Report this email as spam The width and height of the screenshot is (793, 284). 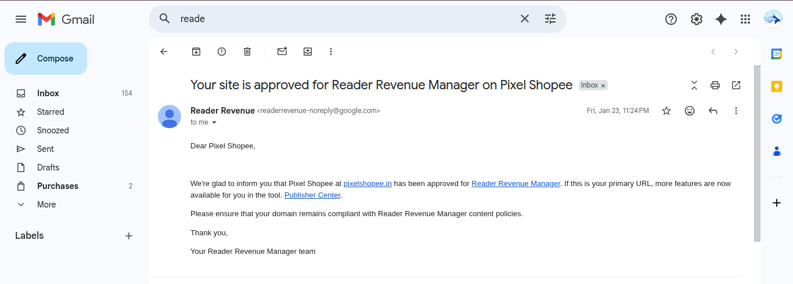pos(222,52)
